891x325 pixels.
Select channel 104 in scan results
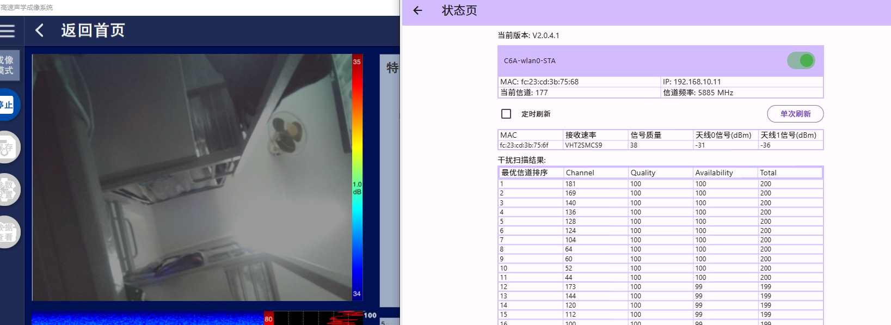pyautogui.click(x=570, y=240)
